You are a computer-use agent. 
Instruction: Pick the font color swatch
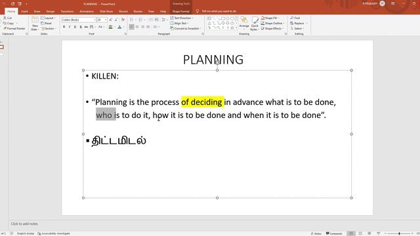(x=119, y=27)
